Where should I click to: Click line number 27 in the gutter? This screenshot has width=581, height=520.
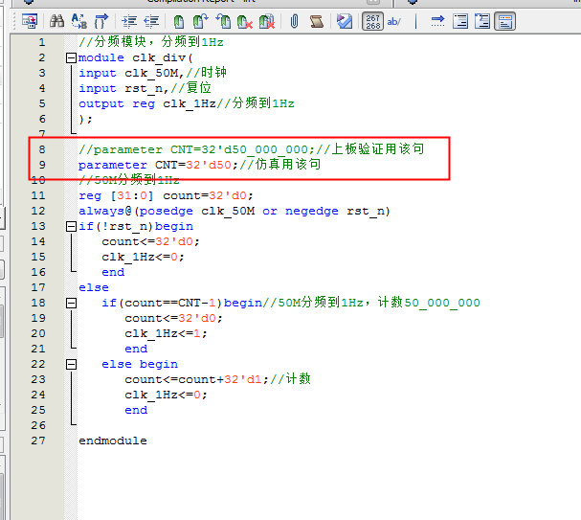(x=38, y=441)
